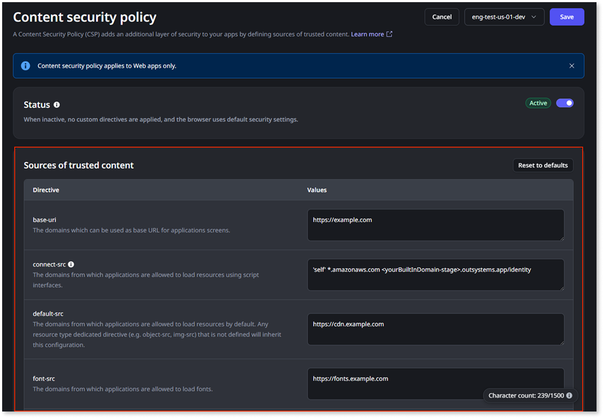This screenshot has width=603, height=418.
Task: Reset trusted content sources to defaults
Action: (x=543, y=165)
